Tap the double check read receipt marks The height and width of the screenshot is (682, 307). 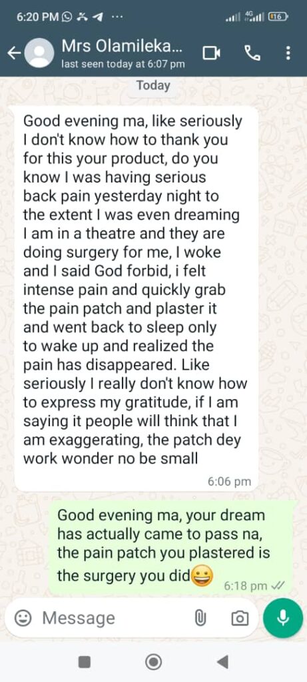tap(277, 586)
